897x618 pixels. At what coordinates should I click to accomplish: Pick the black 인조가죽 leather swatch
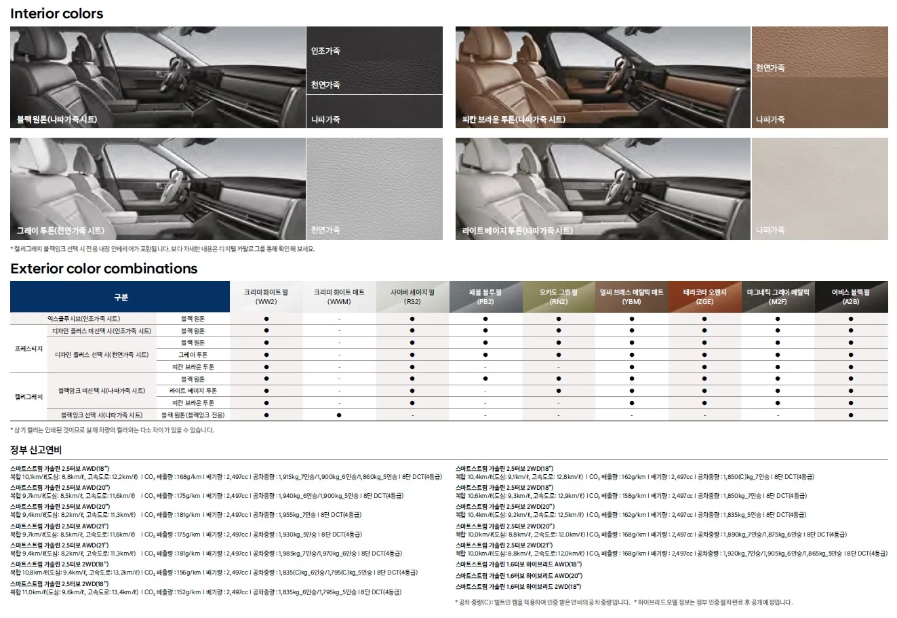374,43
